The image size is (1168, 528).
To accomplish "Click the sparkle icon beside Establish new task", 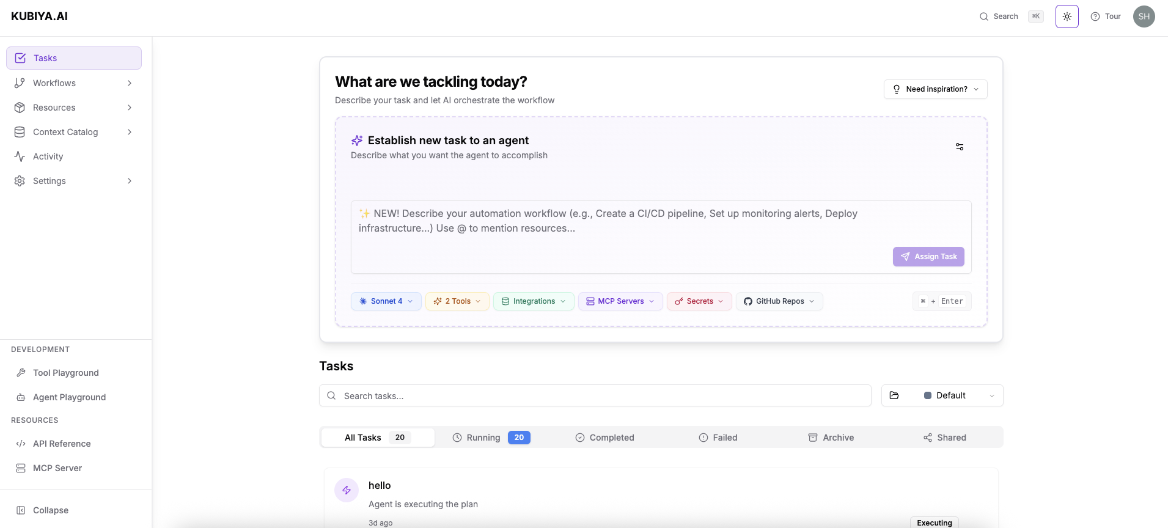I will 357,141.
